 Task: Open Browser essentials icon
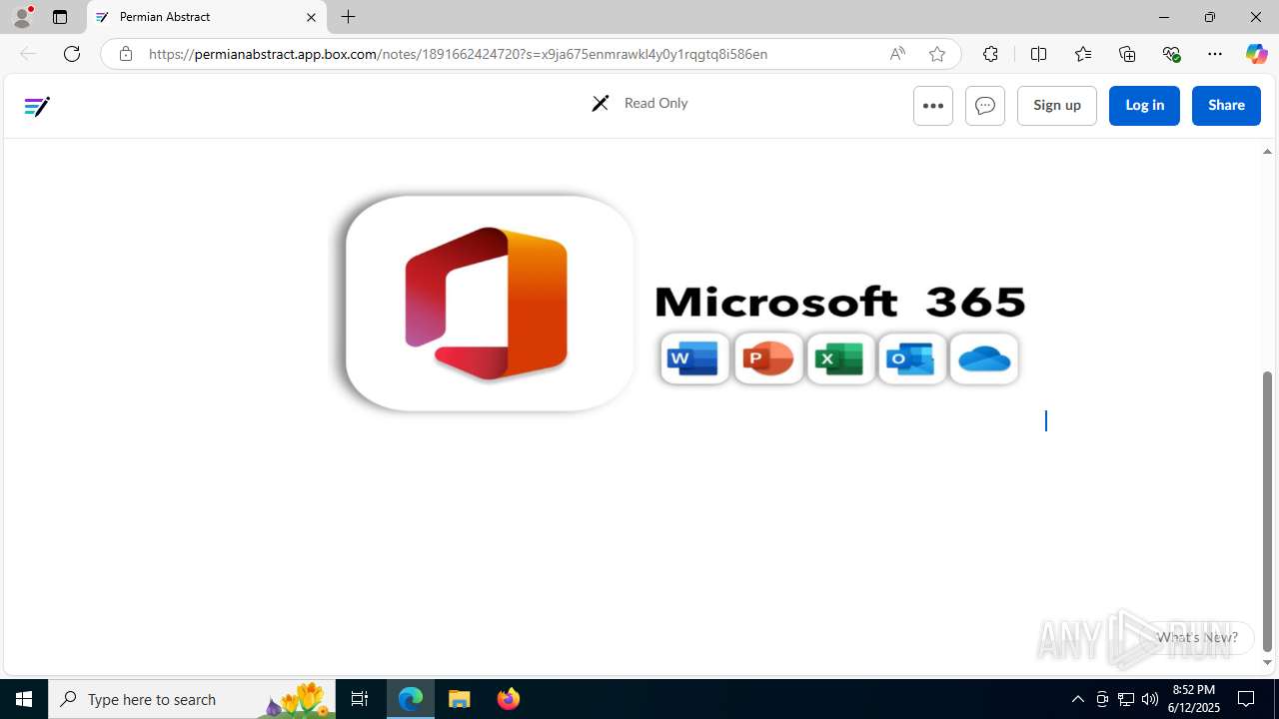pyautogui.click(x=1171, y=54)
